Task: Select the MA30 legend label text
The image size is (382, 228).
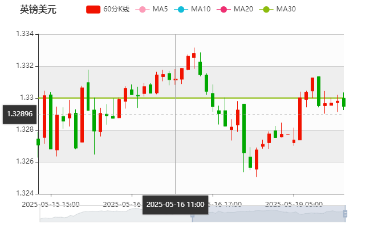Action: click(286, 9)
